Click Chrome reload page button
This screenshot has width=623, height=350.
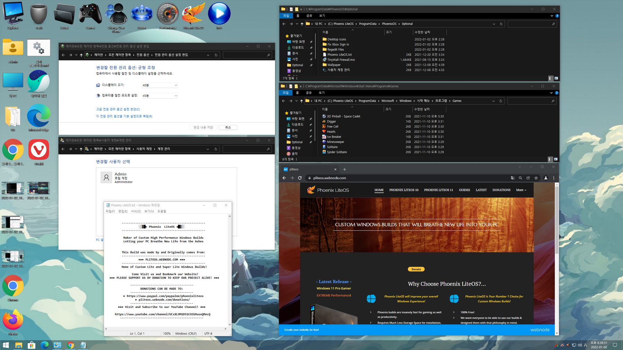click(x=300, y=178)
